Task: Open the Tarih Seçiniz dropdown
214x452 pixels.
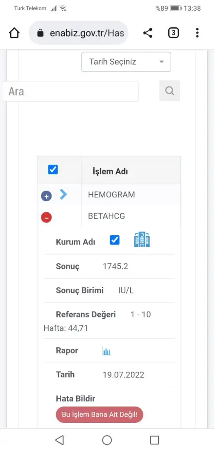Action: click(126, 62)
